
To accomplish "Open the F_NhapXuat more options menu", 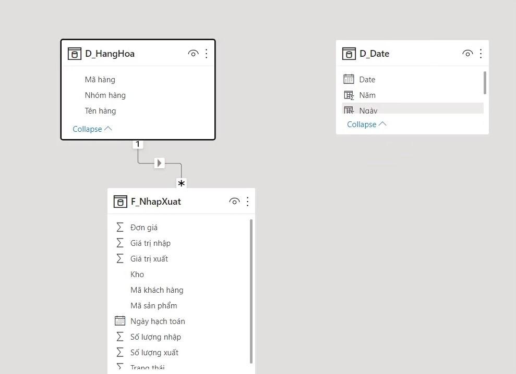I will (x=247, y=201).
